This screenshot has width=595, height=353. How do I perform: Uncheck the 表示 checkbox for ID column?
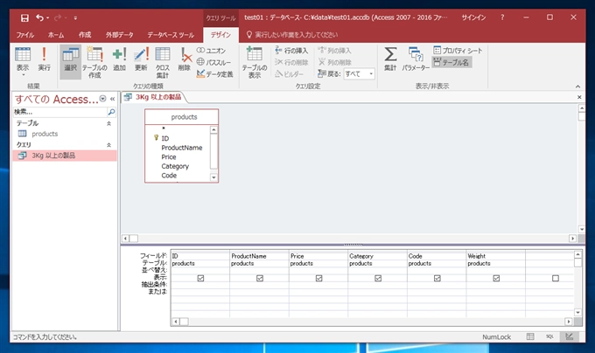tap(201, 278)
